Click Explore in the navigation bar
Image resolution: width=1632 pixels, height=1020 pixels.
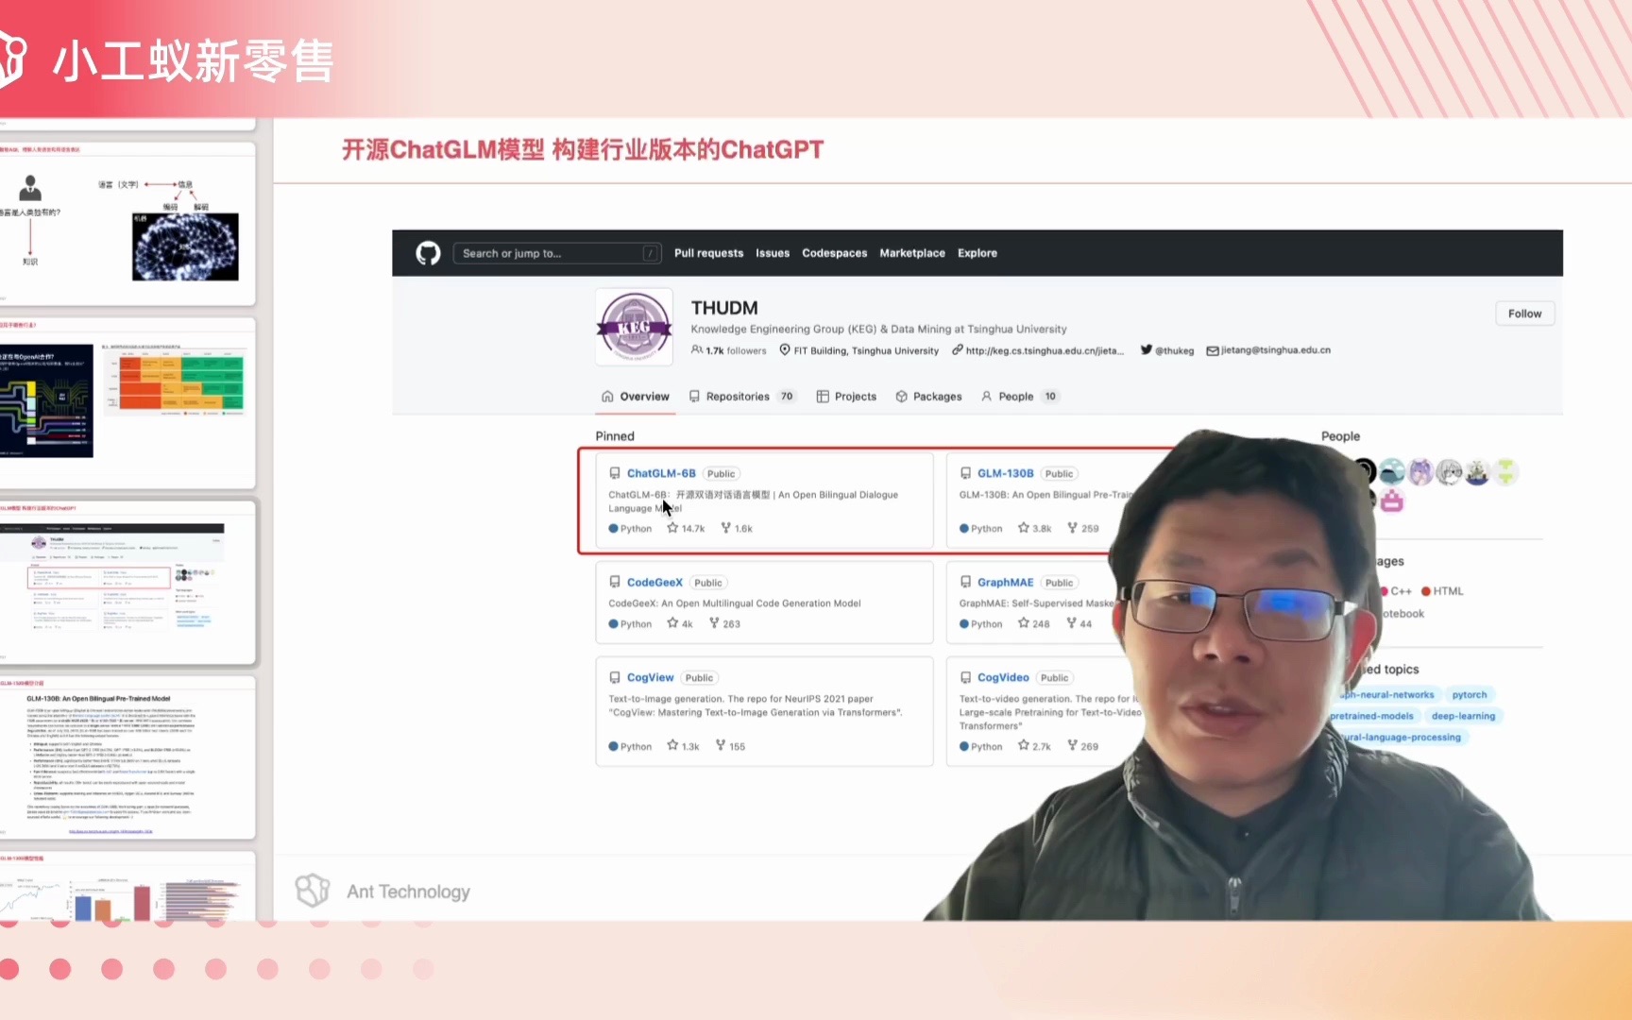pos(977,253)
